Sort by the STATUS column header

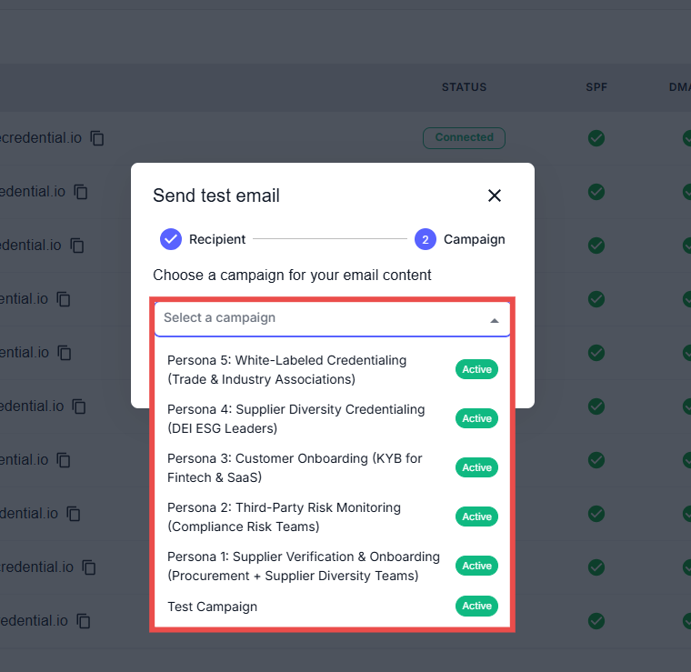[x=464, y=87]
